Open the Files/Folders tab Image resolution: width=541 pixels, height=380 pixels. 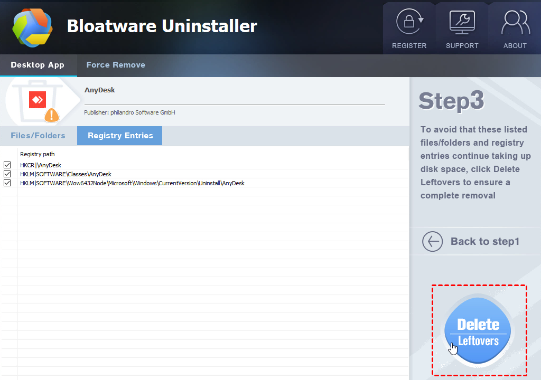pos(38,136)
